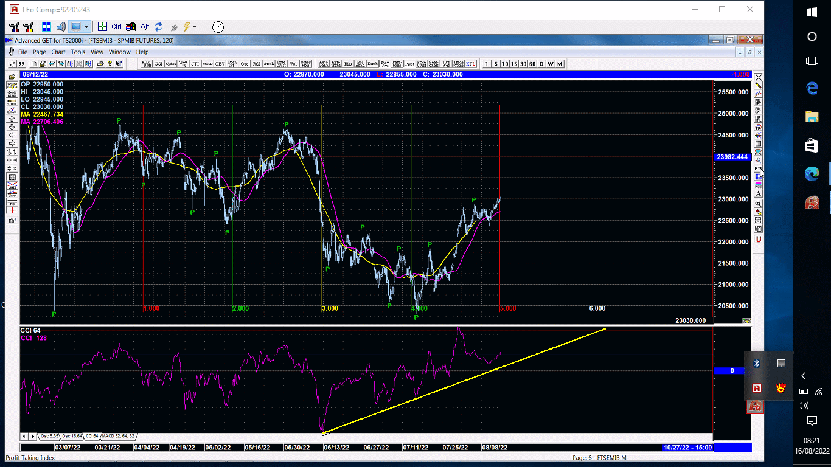
Task: Open the Chart menu
Action: [x=58, y=52]
